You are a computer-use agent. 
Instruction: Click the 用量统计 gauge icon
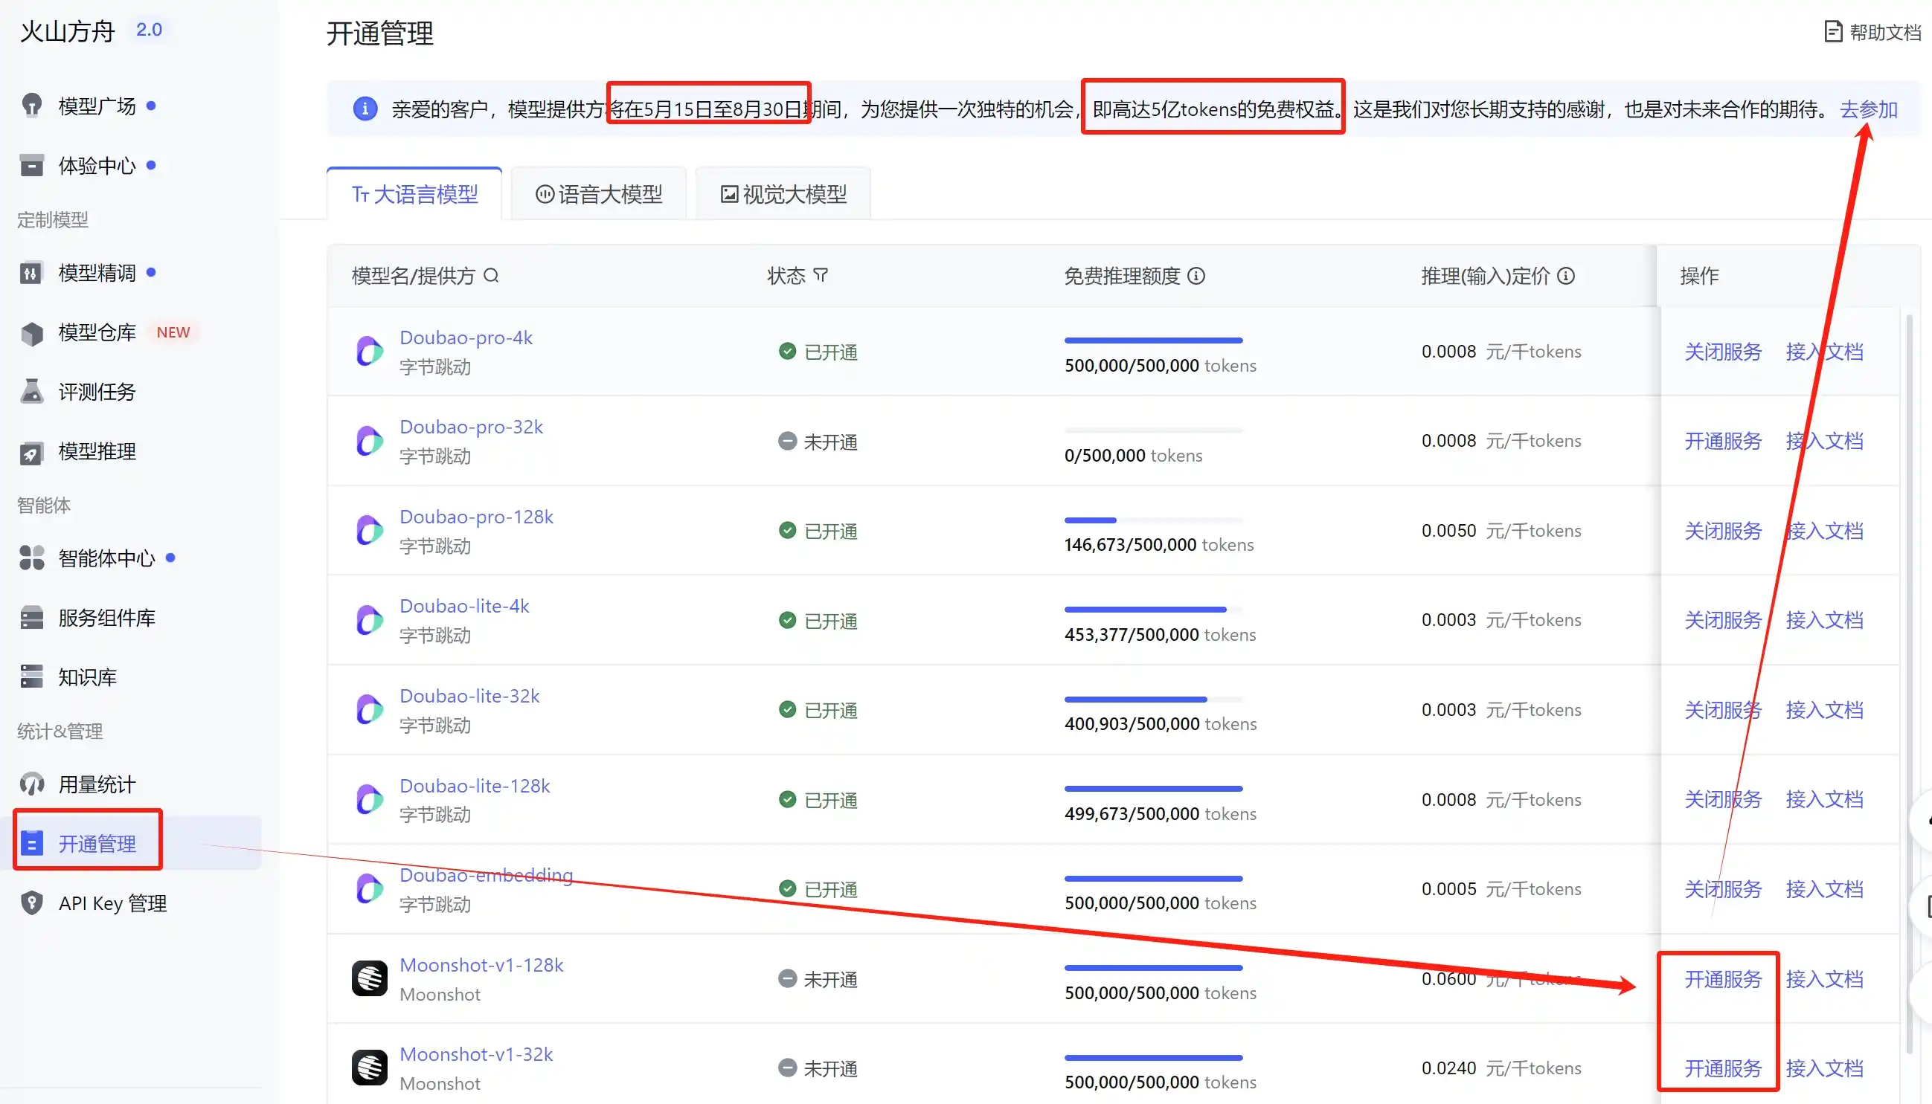click(x=32, y=784)
